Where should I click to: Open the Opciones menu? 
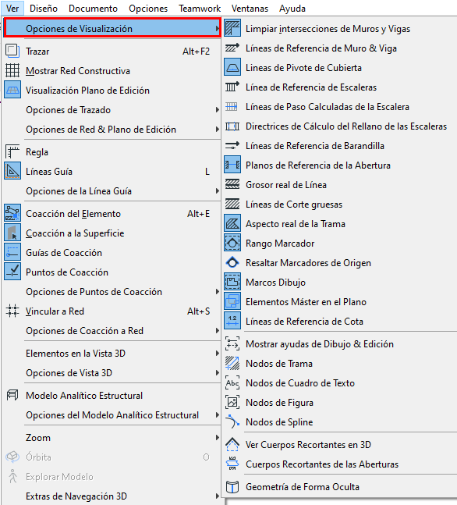click(x=148, y=8)
